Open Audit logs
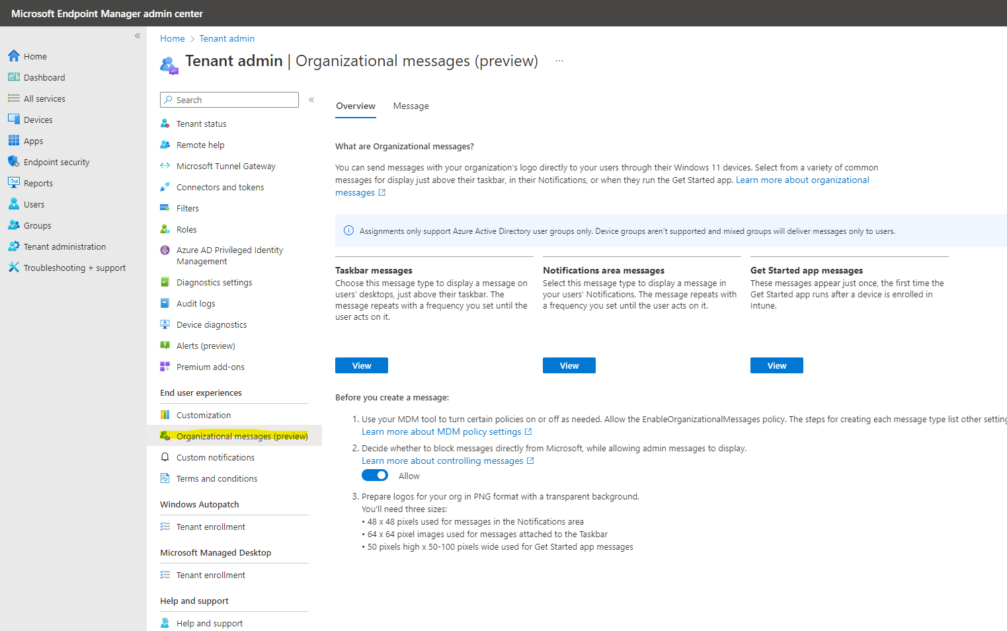The height and width of the screenshot is (631, 1007). 196,303
